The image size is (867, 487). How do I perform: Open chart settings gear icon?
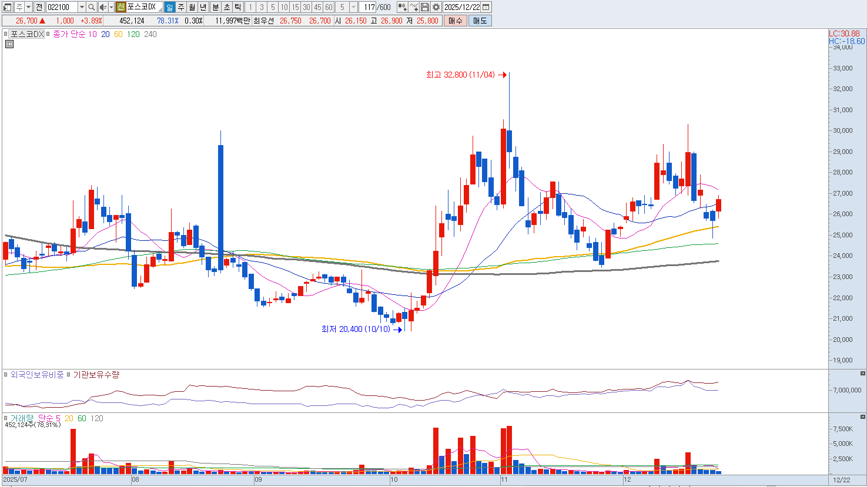[x=436, y=7]
